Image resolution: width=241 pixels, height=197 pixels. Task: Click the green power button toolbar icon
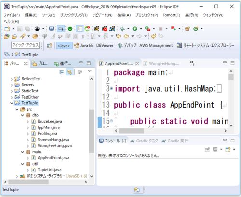[70, 29]
